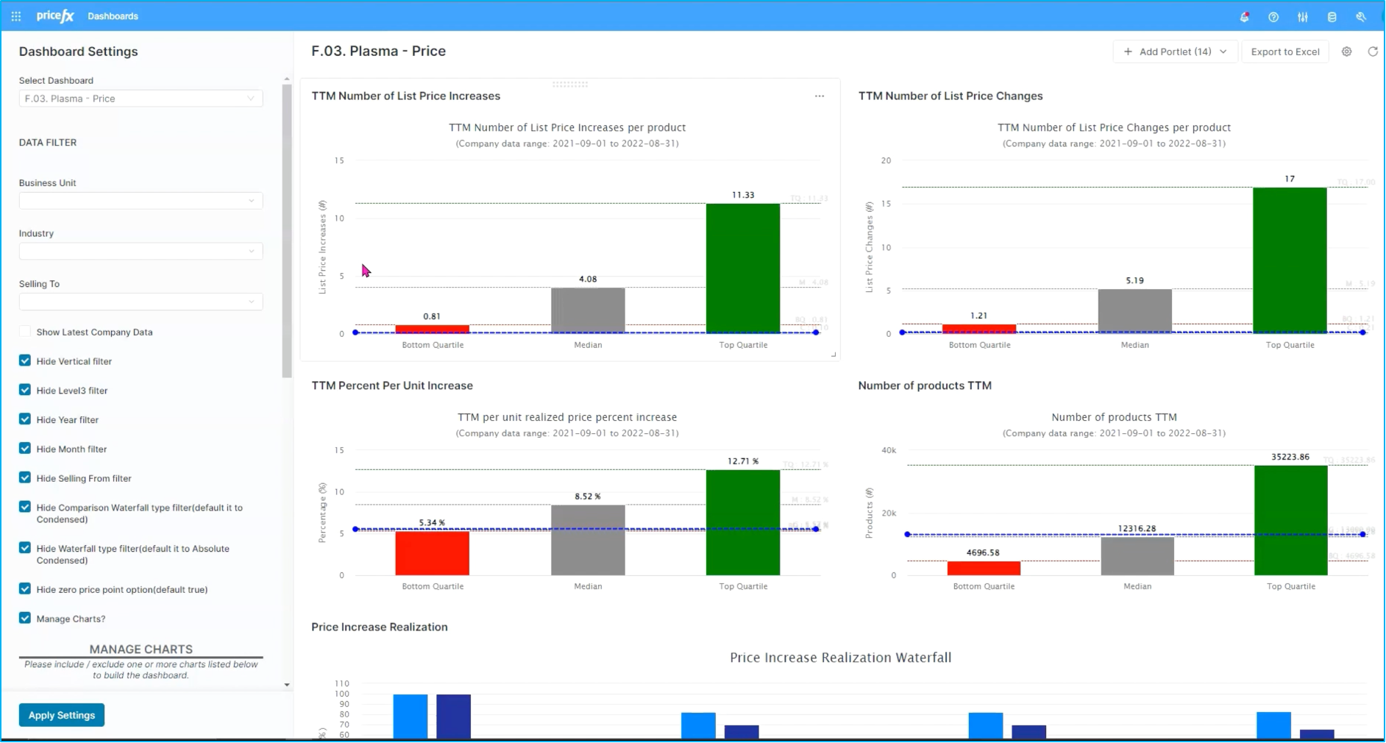Click the drag handle above List Price Increases portlet
Viewport: 1386px width, 743px height.
tap(570, 85)
